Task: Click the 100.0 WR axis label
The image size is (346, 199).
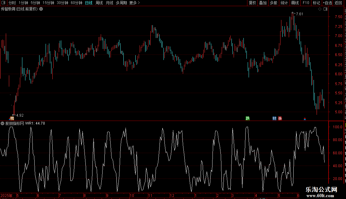Action: (x=337, y=127)
